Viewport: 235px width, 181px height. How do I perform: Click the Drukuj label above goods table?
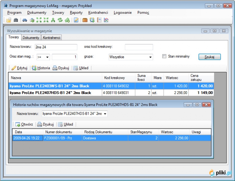coord(63,68)
